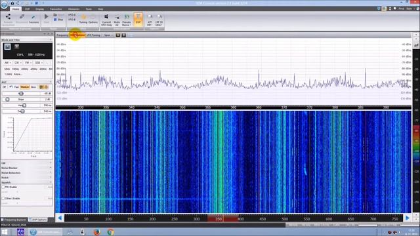Screen dimensions: 420x236
Task: Click the AGC threshold slider handle
Action: 21,93
